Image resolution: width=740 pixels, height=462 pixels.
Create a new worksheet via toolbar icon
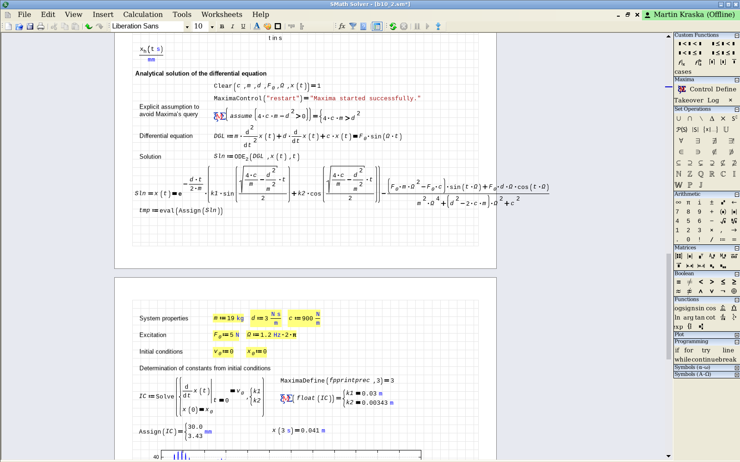(8, 26)
